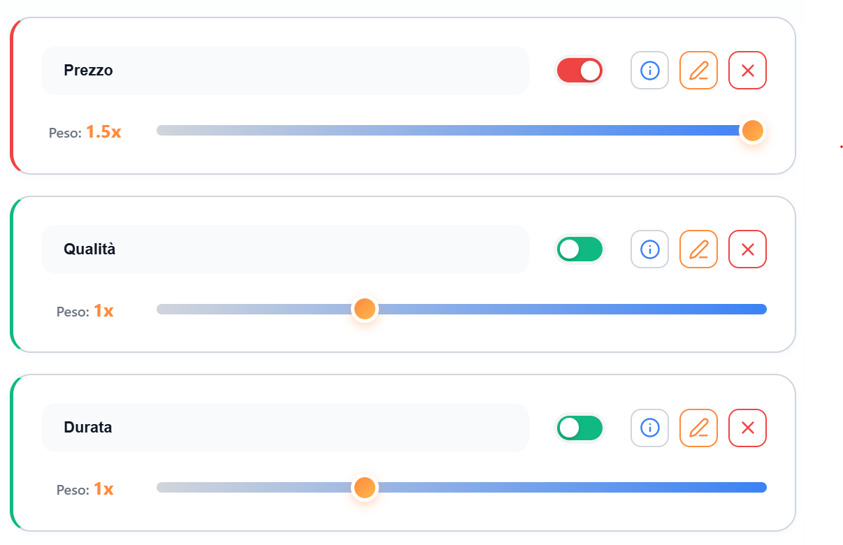Click the Prezzo weight slider handle
Viewport: 843px width, 545px height.
752,131
